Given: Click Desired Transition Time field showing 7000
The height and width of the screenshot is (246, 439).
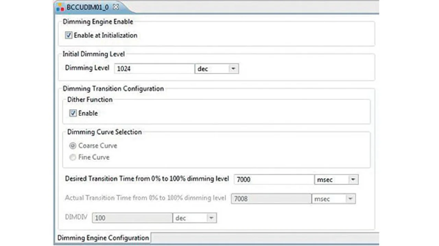Looking at the screenshot, I should pos(274,180).
